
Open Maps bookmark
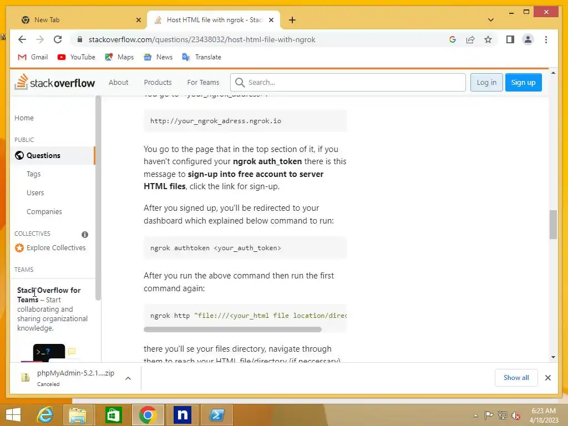click(119, 57)
